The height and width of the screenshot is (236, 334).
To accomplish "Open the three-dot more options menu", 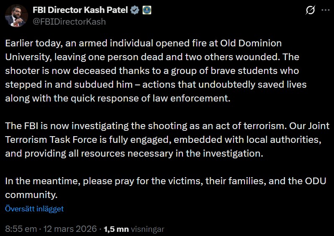I will click(x=325, y=10).
